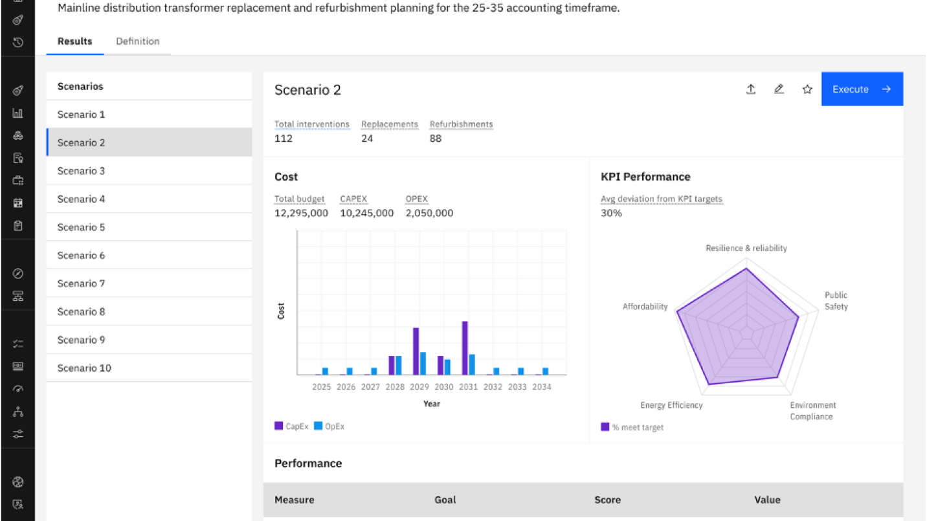Open the bar chart icon in sidebar
This screenshot has width=927, height=521.
coord(18,113)
